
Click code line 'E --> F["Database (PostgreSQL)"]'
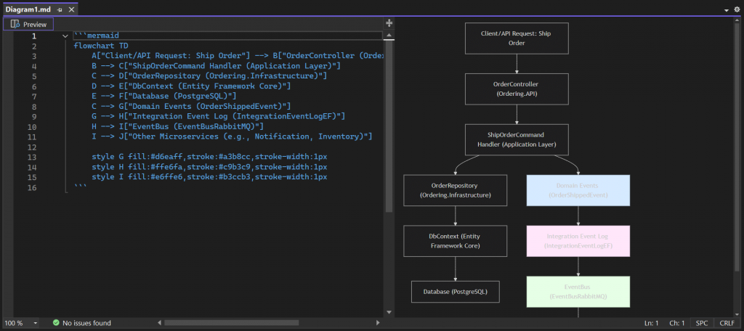click(164, 97)
